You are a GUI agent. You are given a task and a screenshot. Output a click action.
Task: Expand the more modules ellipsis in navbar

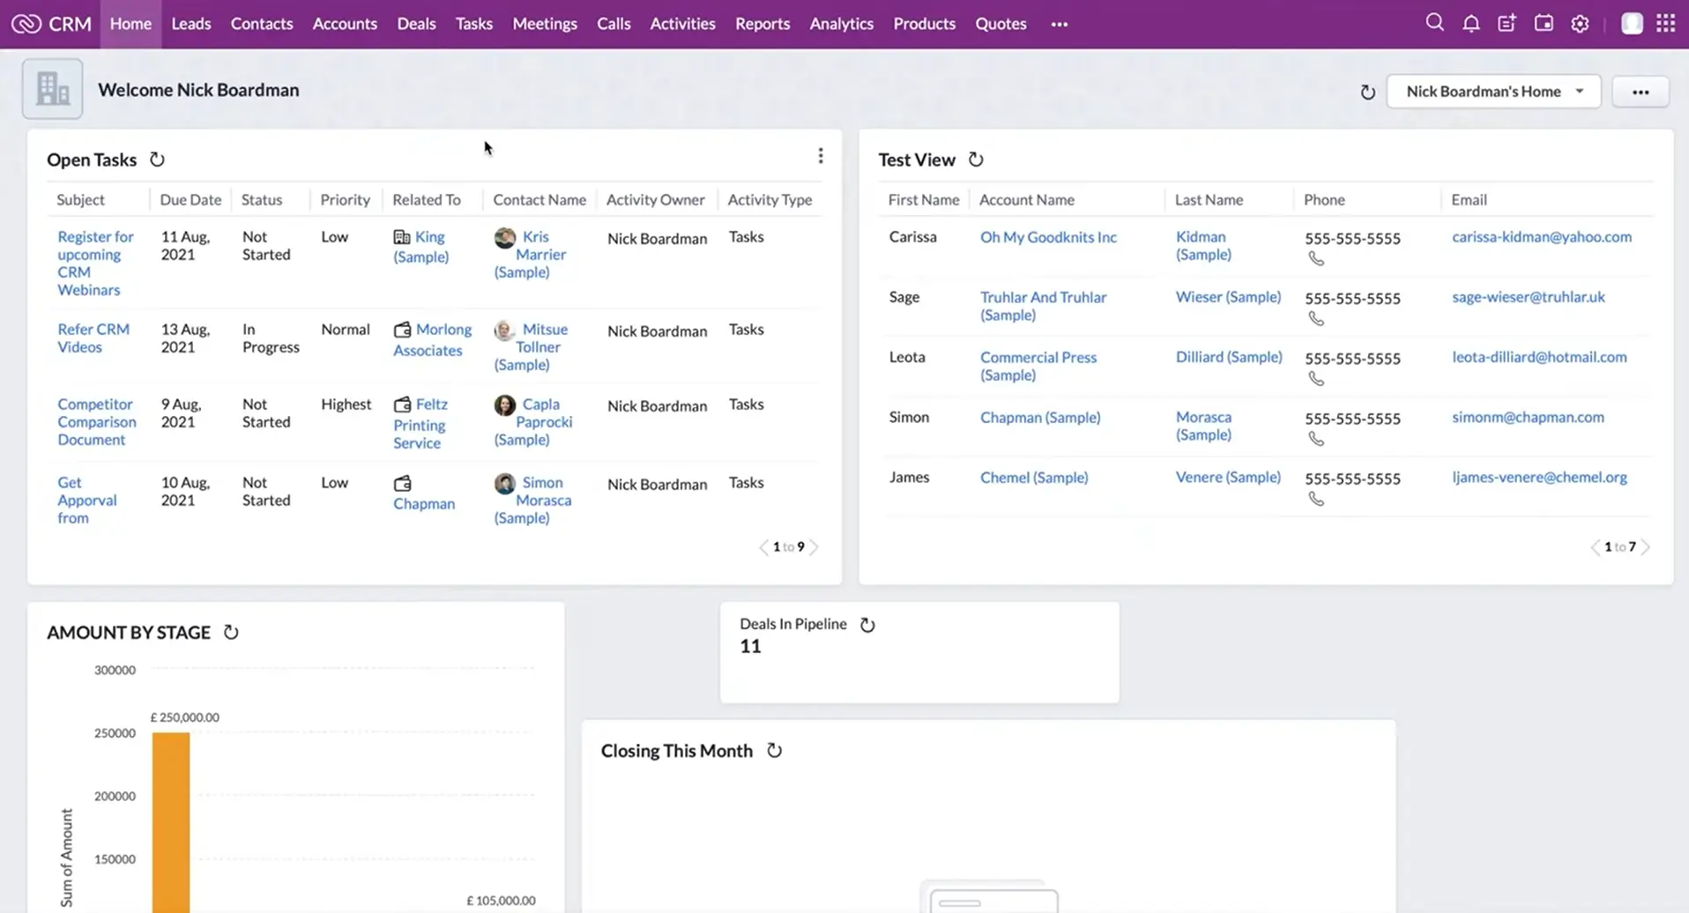(1059, 25)
